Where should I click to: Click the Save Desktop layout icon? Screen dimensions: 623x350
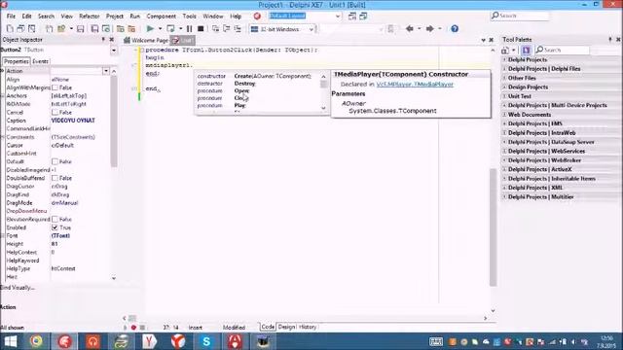352,16
